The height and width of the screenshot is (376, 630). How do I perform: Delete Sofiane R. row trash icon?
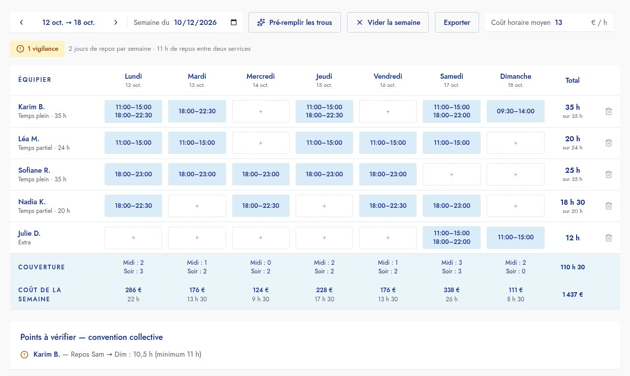click(609, 174)
